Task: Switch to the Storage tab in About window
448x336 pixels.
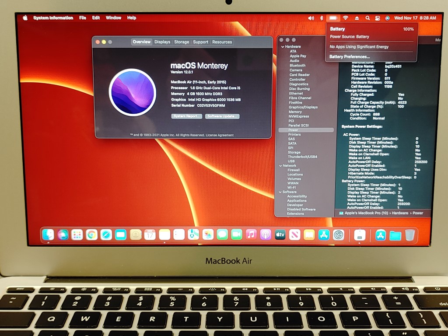Action: [x=182, y=42]
